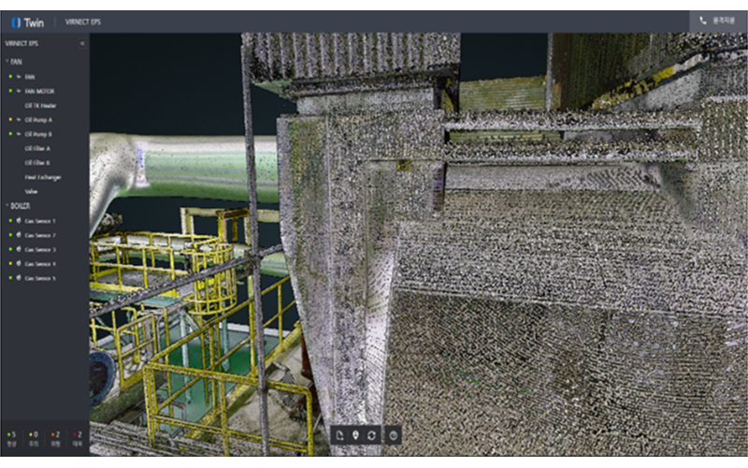
Task: Collapse the sidebar with double-arrow button
Action: 82,43
